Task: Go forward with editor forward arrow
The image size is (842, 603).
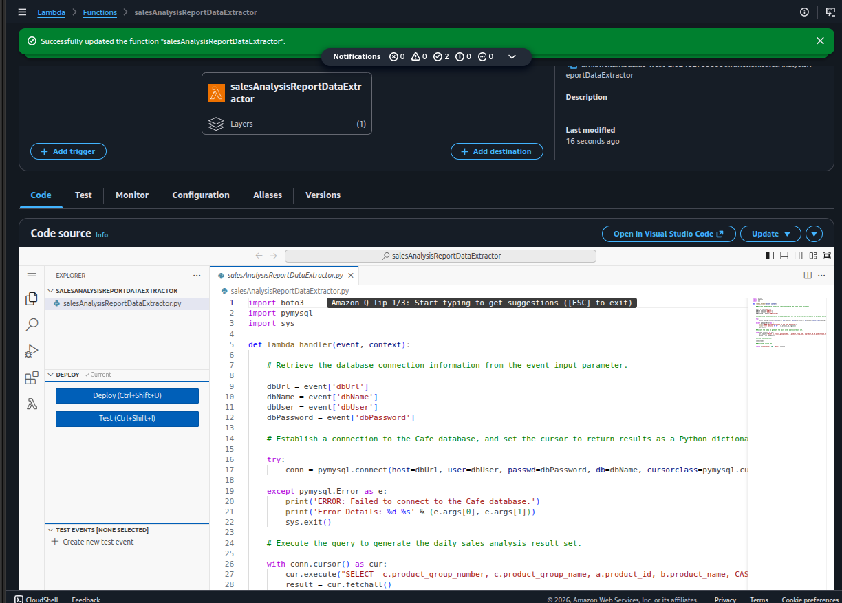Action: pyautogui.click(x=274, y=256)
